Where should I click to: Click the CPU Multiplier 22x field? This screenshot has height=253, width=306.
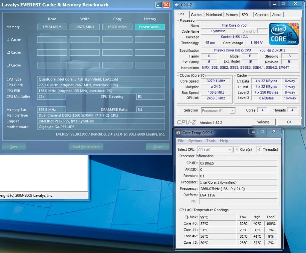(51, 97)
